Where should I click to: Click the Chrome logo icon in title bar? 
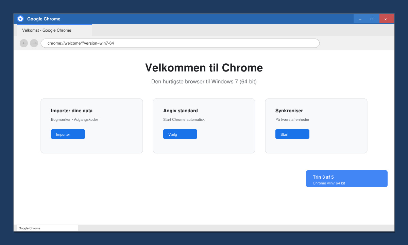20,19
